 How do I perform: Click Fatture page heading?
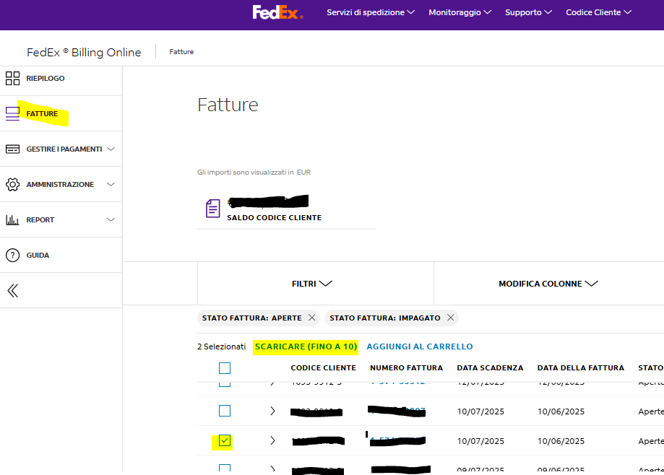(228, 105)
